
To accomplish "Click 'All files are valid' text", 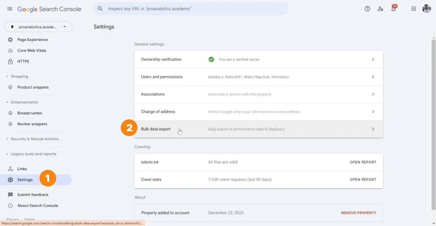I will click(x=223, y=162).
